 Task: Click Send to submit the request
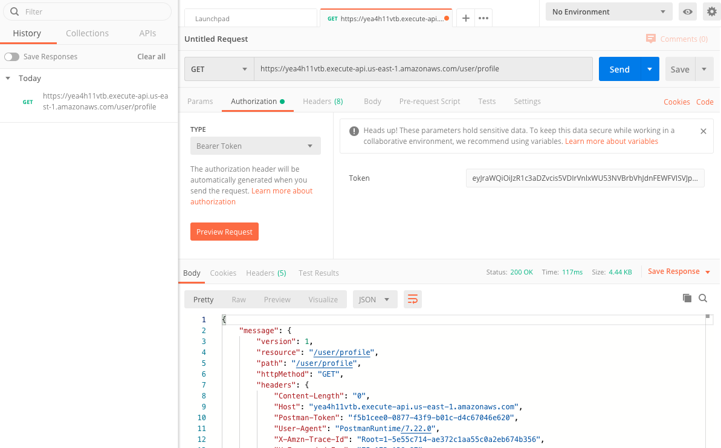pos(619,69)
